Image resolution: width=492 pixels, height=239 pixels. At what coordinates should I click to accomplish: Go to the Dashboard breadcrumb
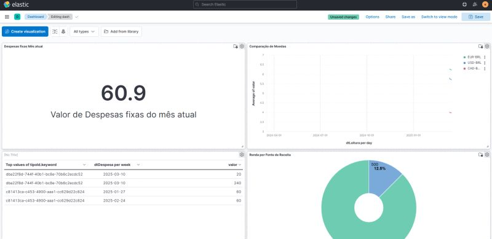[36, 17]
